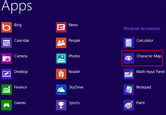Screen dimensions: 166x115
Task: Open the Finance chart icon
Action: point(6,89)
